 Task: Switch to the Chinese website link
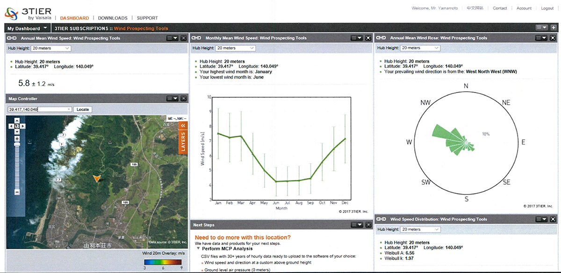coord(475,8)
